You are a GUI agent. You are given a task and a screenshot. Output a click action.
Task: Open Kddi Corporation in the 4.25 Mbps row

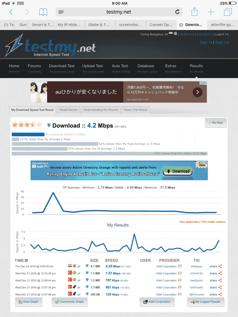point(166,267)
